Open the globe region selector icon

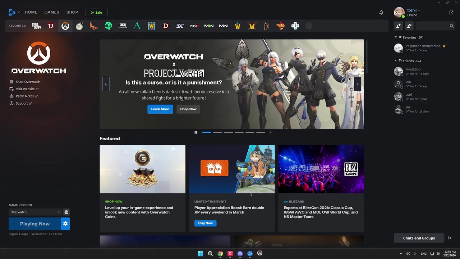pyautogui.click(x=66, y=212)
